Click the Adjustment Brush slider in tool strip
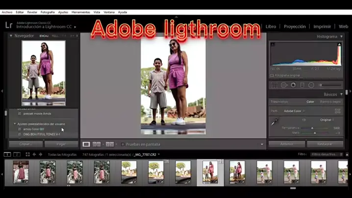352x198 pixels. tap(330, 85)
